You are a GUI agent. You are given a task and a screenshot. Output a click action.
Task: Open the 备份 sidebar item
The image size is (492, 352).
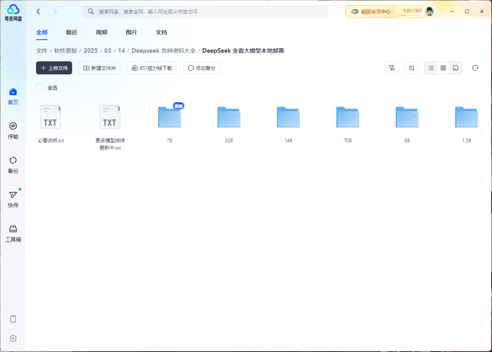[x=13, y=165]
